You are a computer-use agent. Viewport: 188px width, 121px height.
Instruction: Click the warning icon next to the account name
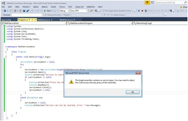[x=181, y=7]
